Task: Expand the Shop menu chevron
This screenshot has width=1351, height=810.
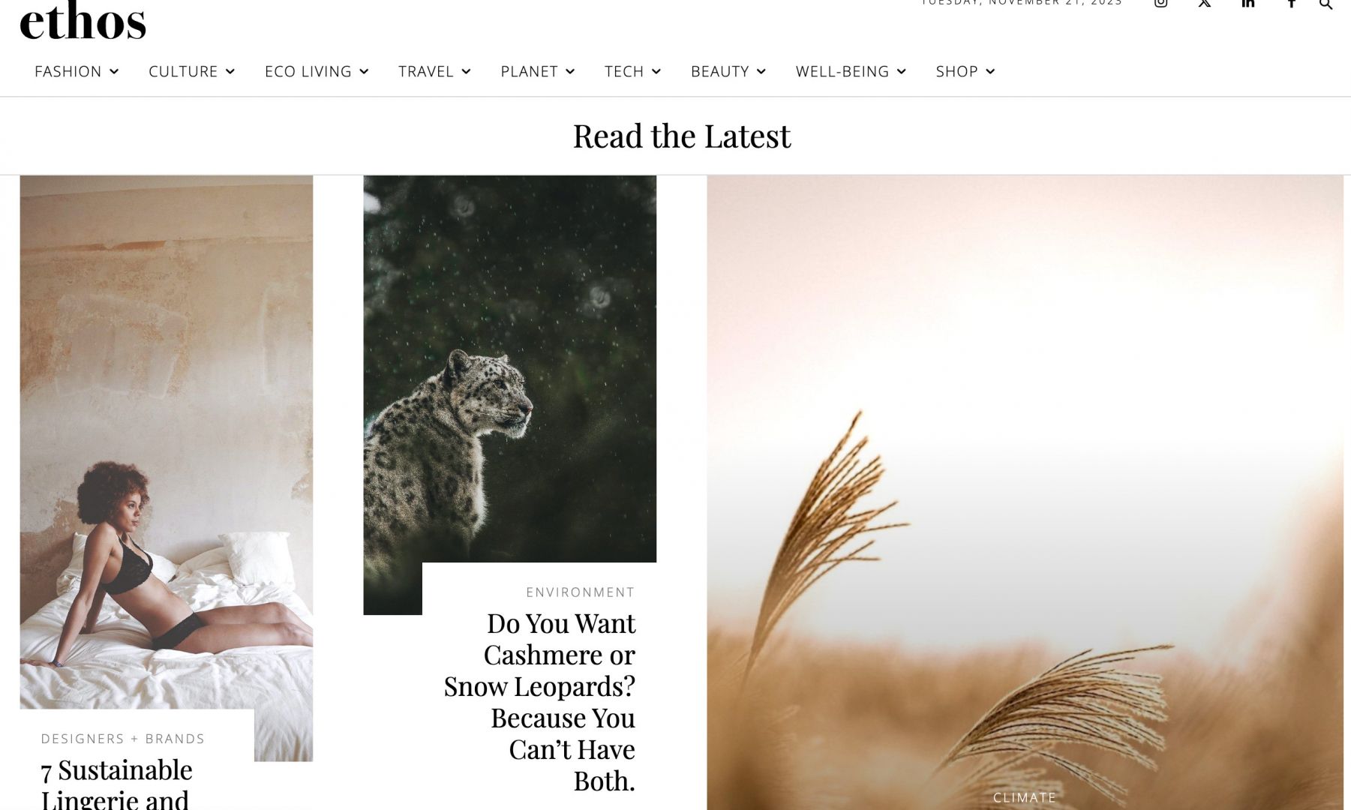Action: 990,71
